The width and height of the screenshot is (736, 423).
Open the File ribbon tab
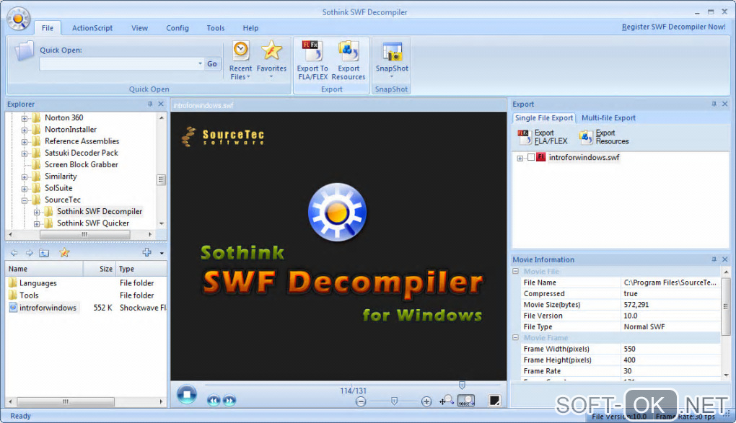(x=48, y=28)
